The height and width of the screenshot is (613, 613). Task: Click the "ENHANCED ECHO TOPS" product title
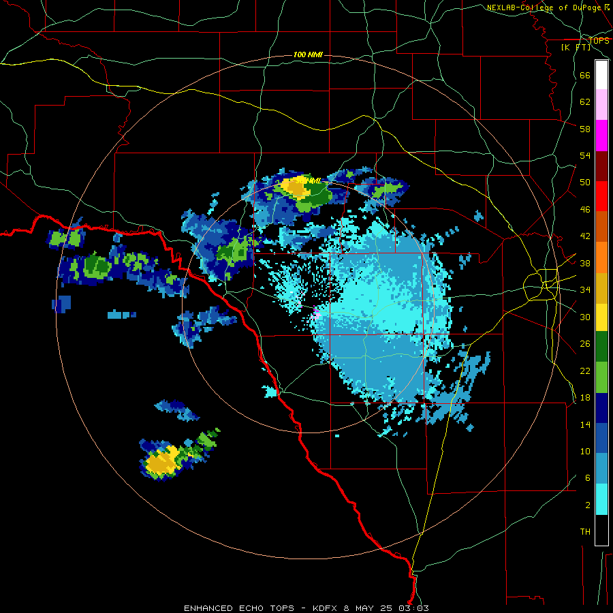click(239, 608)
